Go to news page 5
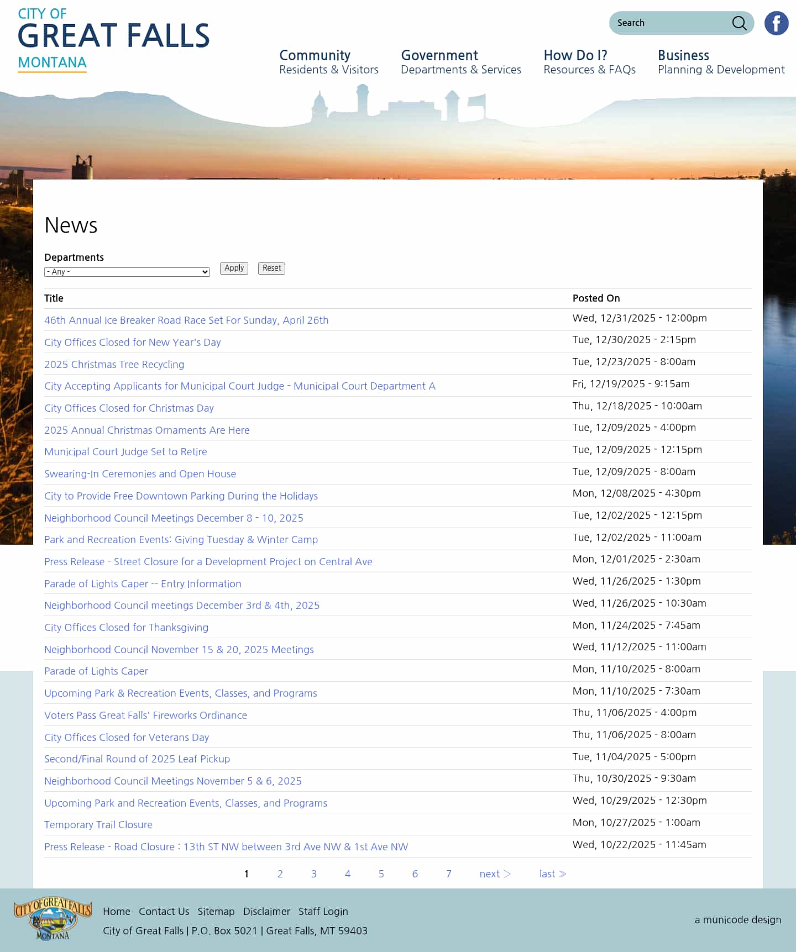796x952 pixels. point(381,874)
